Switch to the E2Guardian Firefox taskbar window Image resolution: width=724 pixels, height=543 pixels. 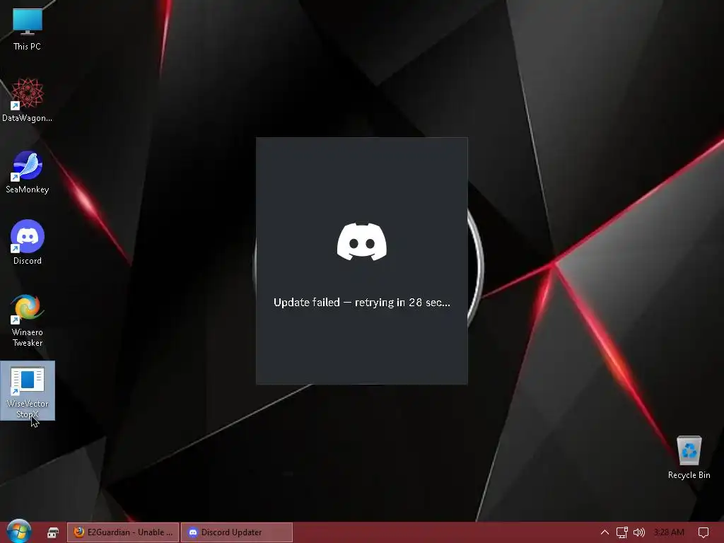(123, 532)
